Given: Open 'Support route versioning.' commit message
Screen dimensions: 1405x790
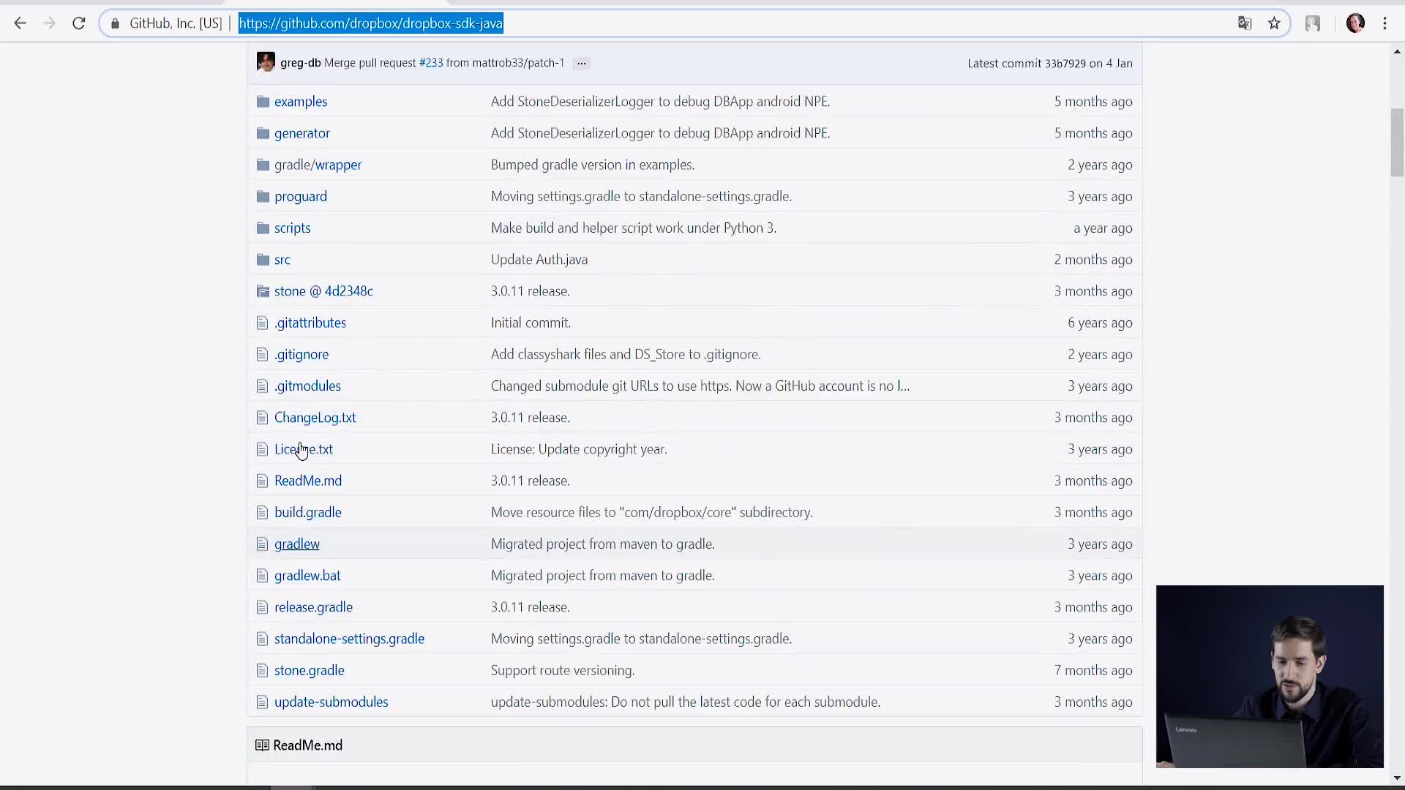Looking at the screenshot, I should pos(563,670).
